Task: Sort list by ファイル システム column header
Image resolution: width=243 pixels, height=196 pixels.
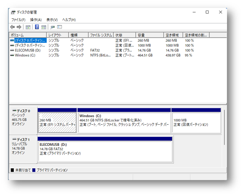Action: coord(101,35)
